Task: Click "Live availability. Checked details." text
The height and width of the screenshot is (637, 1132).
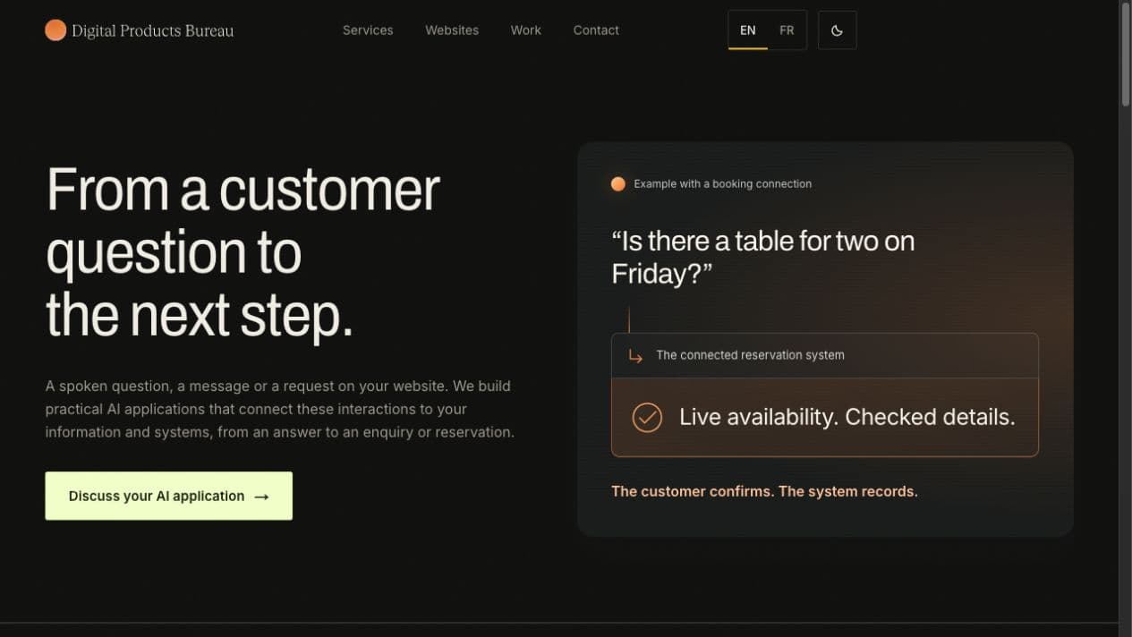Action: [x=847, y=417]
